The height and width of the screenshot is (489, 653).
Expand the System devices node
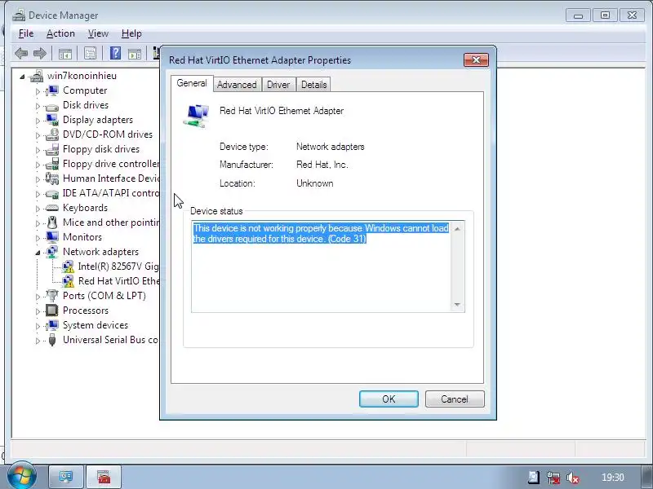[x=38, y=326]
